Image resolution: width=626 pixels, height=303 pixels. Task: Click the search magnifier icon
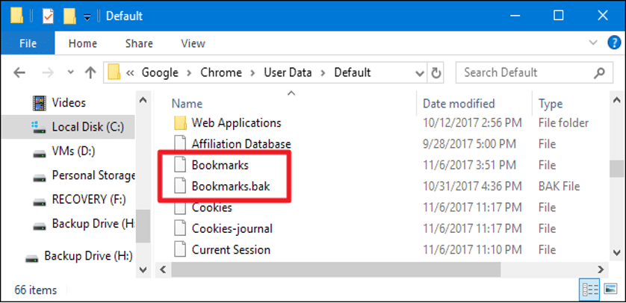point(598,72)
